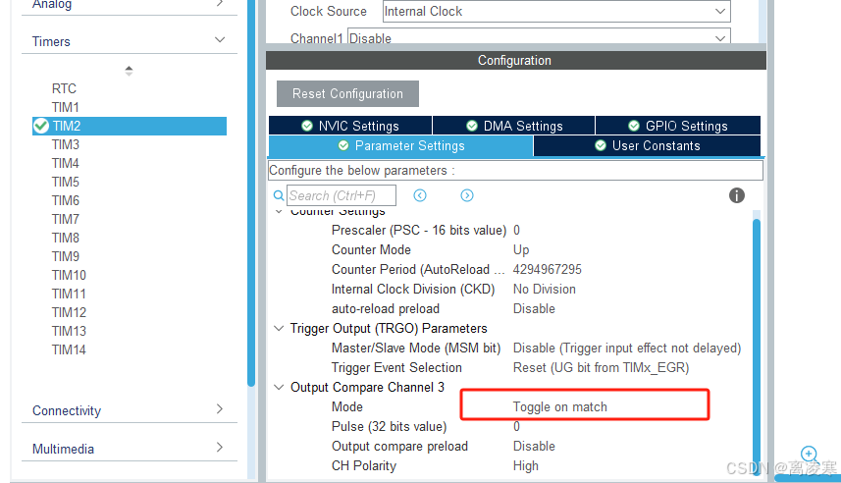Click Master/Slave Mode value Disable

(x=627, y=349)
